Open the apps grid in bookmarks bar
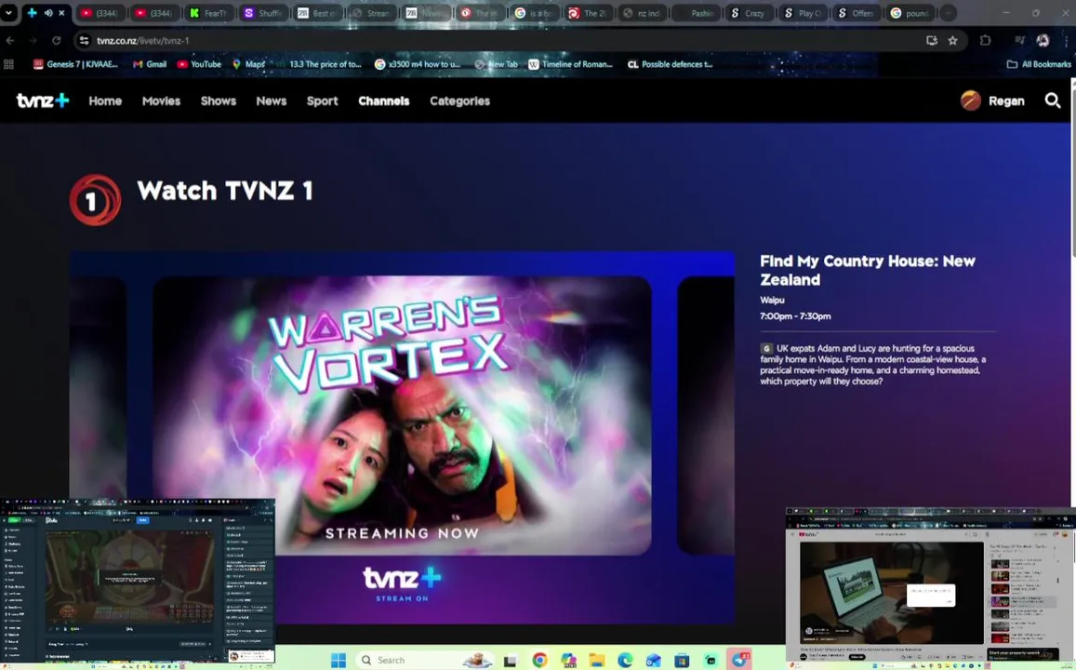Screen dimensions: 1076x670 click(9, 64)
